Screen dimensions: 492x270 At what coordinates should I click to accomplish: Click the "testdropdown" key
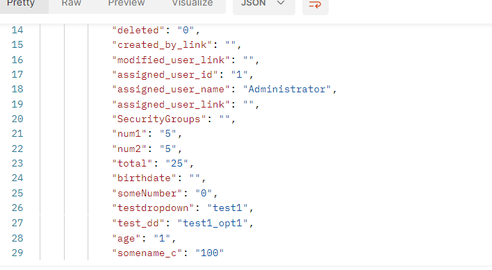tap(153, 208)
